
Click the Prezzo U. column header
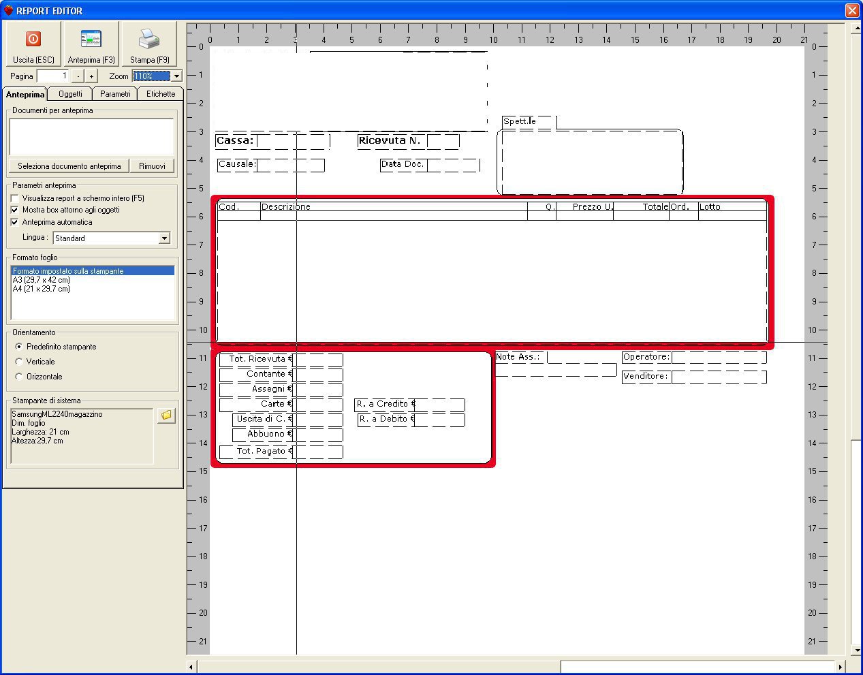pos(584,207)
